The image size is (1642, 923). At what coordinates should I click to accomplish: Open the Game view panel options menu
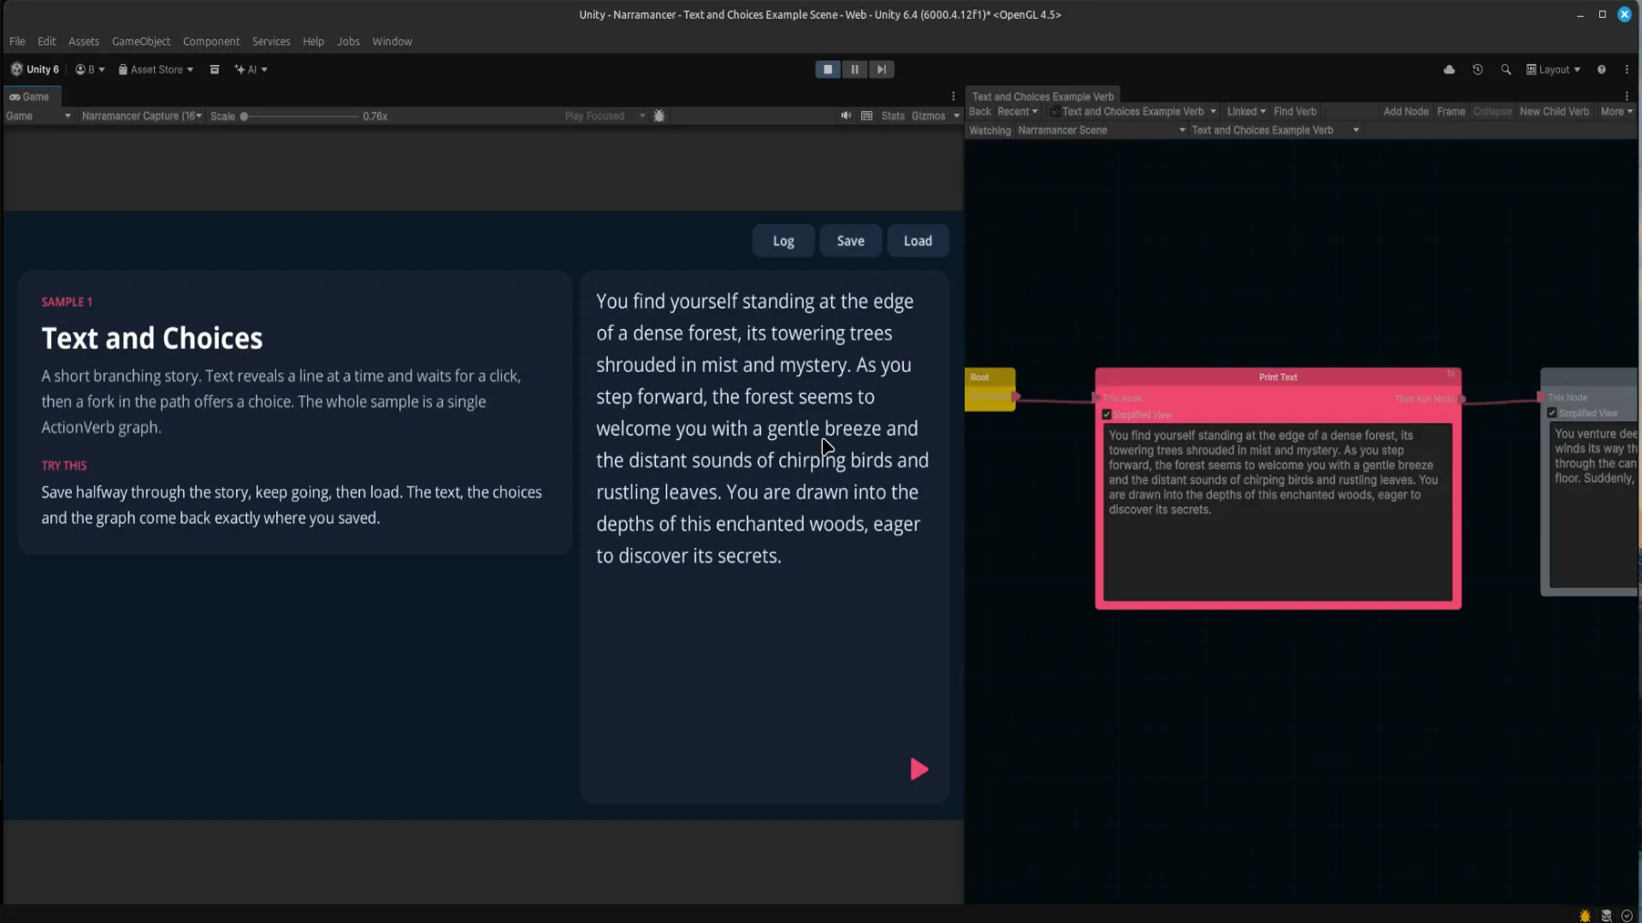point(954,97)
